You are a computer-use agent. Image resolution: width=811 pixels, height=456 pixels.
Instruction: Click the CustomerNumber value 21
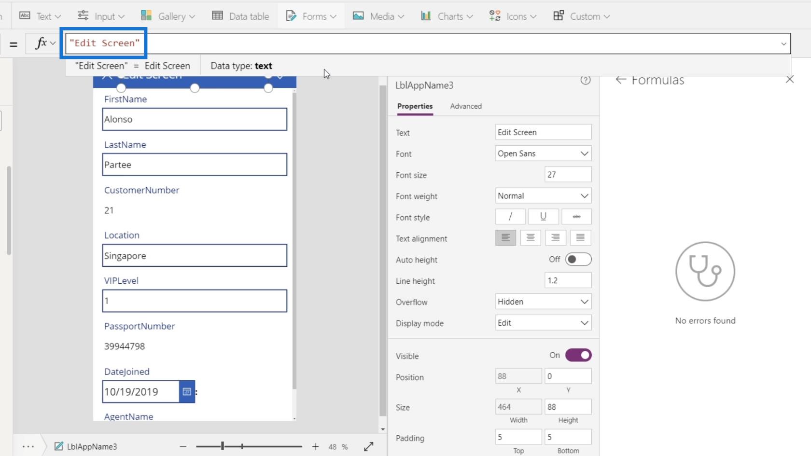click(109, 210)
